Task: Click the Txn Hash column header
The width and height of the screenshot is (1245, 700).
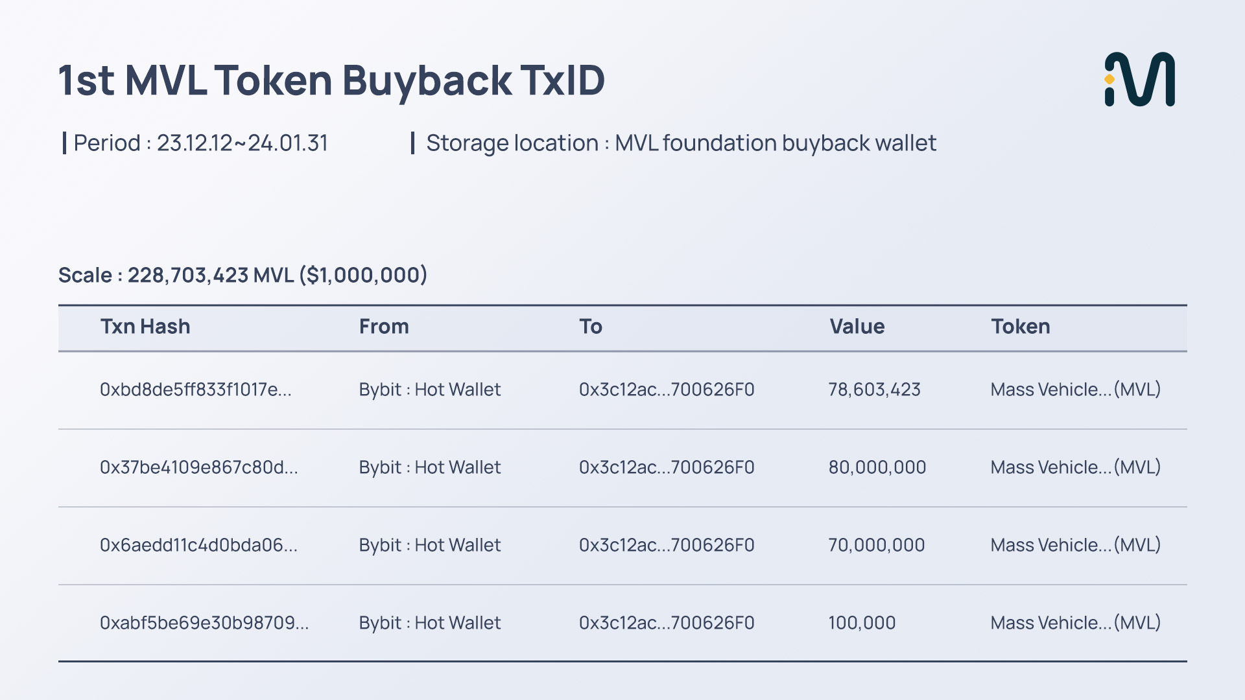Action: pos(145,327)
